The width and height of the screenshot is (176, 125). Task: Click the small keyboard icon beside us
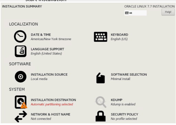[127, 13]
